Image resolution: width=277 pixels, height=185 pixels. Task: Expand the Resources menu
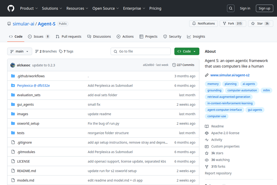coord(77,8)
